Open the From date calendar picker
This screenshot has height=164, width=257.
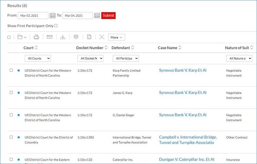pos(52,15)
